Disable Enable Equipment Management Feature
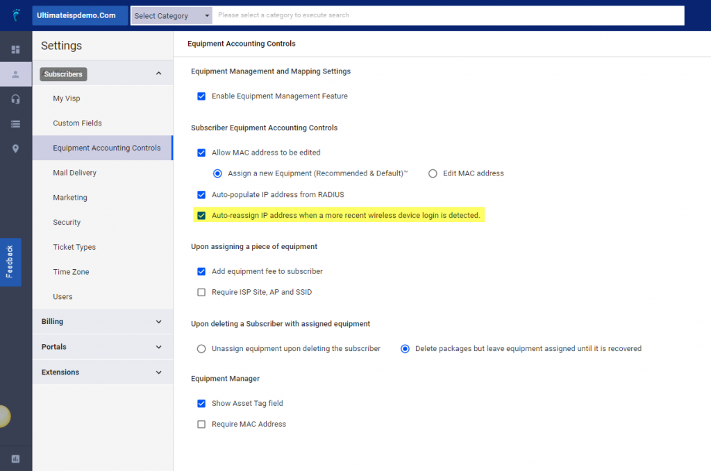 pos(201,96)
